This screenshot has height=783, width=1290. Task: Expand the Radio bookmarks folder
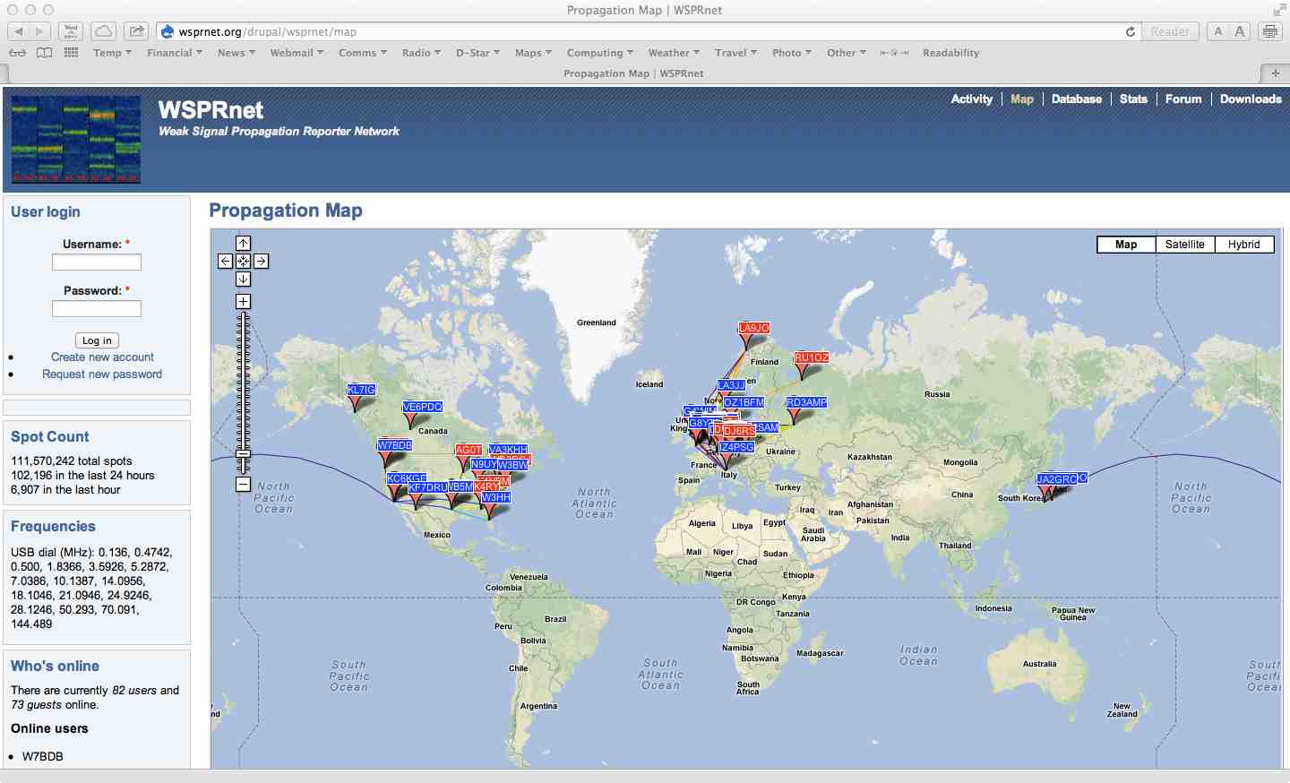(420, 53)
